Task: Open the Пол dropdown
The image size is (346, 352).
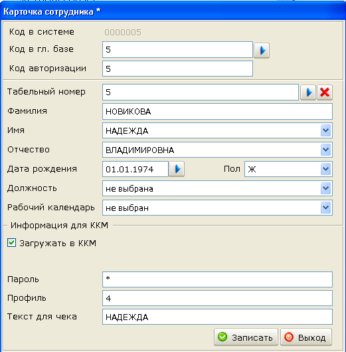Action: tap(325, 169)
